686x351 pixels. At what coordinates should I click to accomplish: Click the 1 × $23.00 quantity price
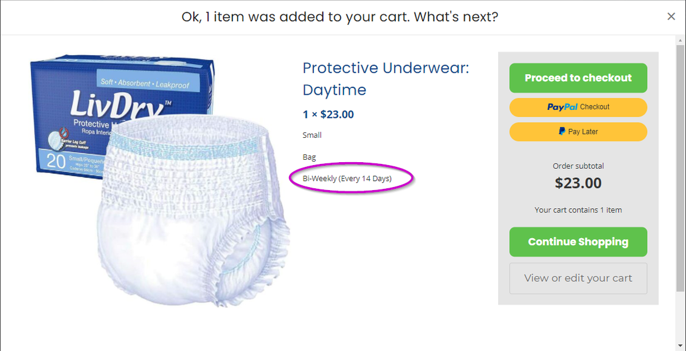(328, 114)
